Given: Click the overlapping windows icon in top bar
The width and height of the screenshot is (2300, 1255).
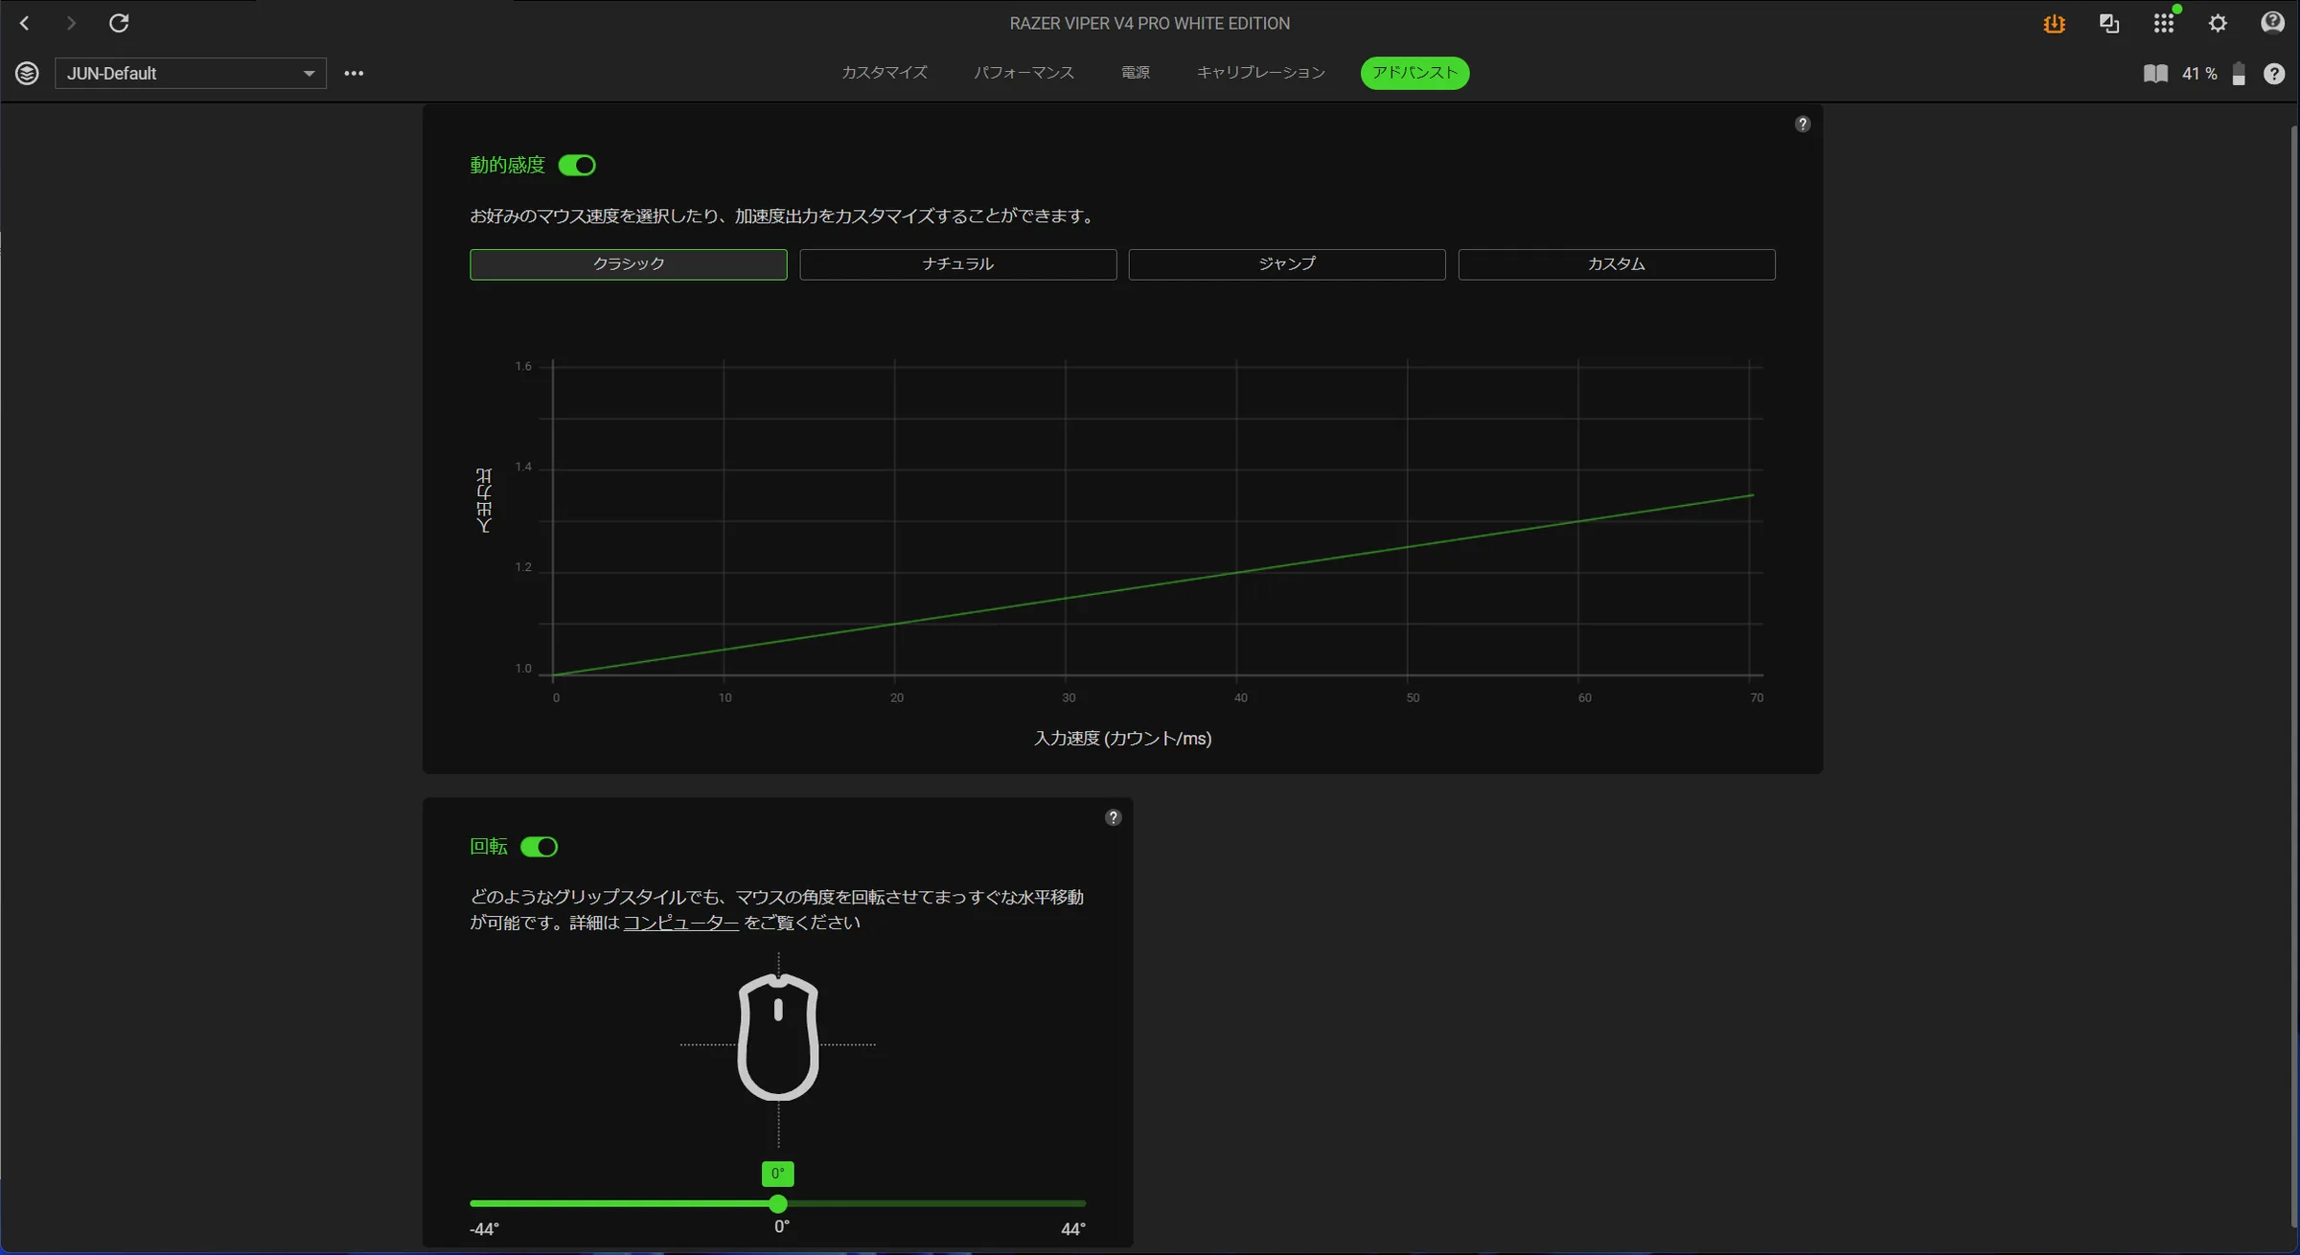Looking at the screenshot, I should [x=2109, y=24].
